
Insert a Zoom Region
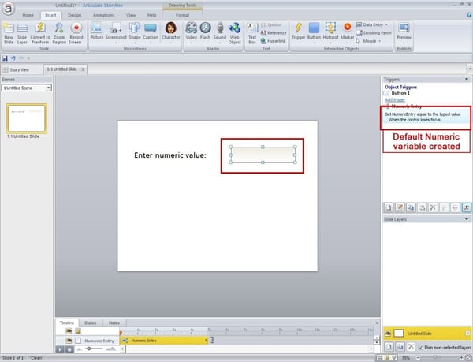click(x=59, y=33)
